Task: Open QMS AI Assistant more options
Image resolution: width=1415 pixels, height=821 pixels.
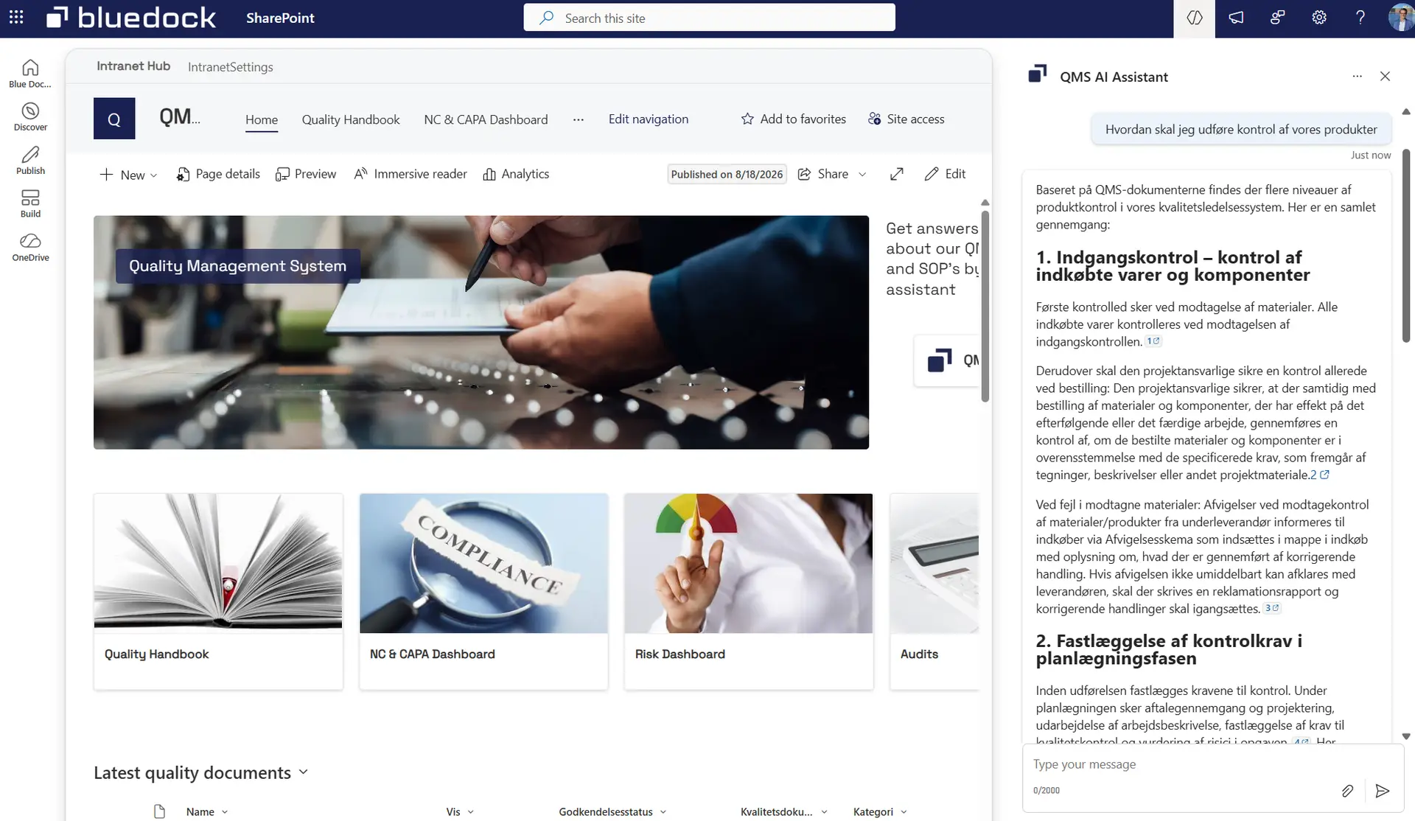Action: pyautogui.click(x=1357, y=77)
